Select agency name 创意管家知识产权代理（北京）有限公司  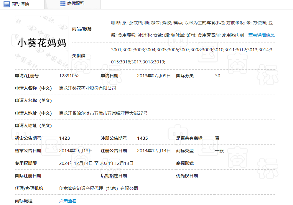pos(99,188)
